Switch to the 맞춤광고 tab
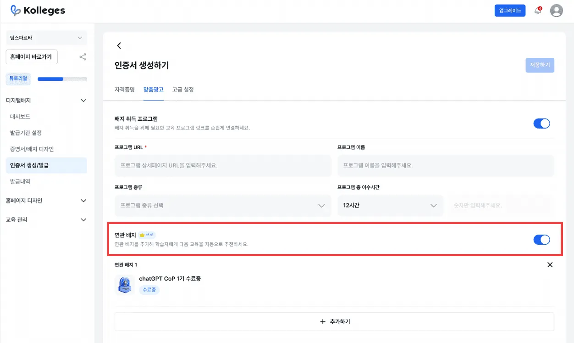574x343 pixels. click(154, 90)
